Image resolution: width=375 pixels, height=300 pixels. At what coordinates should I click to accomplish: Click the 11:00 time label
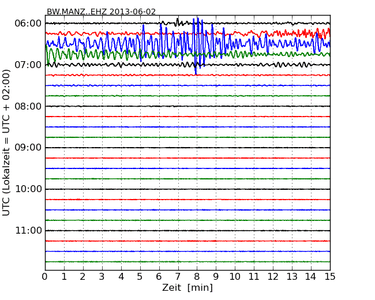click(28, 230)
